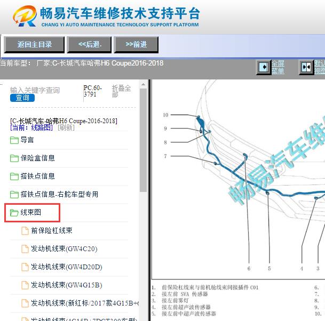Expand the 保险盒信息 folder

37,158
